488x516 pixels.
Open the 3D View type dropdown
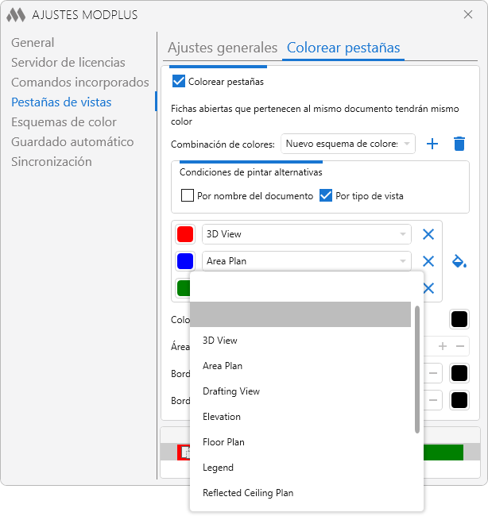(307, 234)
